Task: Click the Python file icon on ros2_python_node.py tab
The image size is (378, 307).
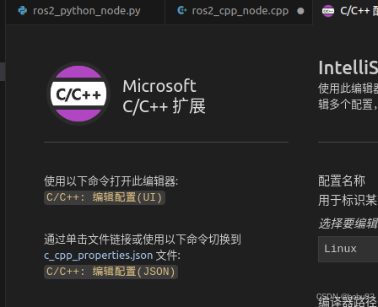Action: pos(23,11)
